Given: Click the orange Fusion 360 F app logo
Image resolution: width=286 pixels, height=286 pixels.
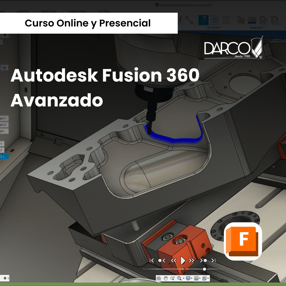Looking at the screenshot, I should tap(243, 241).
